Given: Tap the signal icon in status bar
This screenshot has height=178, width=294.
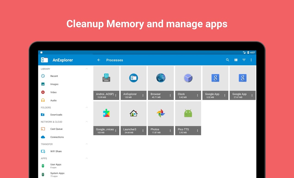Looking at the screenshot, I should (244, 52).
